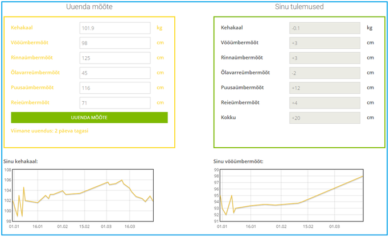Click the Kokku total field showing +20
Viewport: 390px width, 238px height.
(x=325, y=118)
